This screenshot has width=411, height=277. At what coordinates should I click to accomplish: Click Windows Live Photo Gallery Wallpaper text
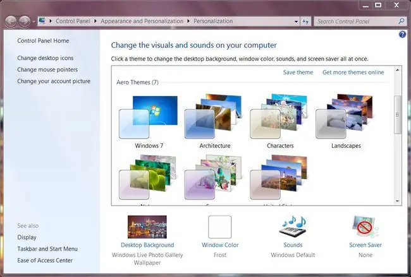click(x=147, y=259)
